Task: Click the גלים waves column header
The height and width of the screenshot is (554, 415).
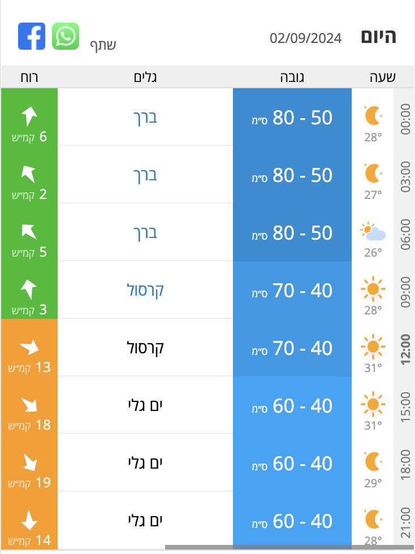Action: coord(145,77)
